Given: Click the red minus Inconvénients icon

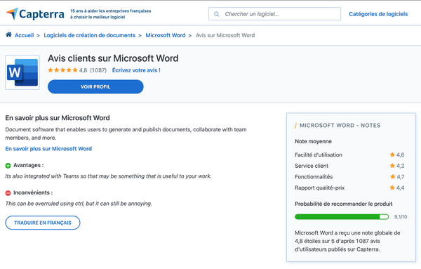Looking at the screenshot, I should point(8,193).
